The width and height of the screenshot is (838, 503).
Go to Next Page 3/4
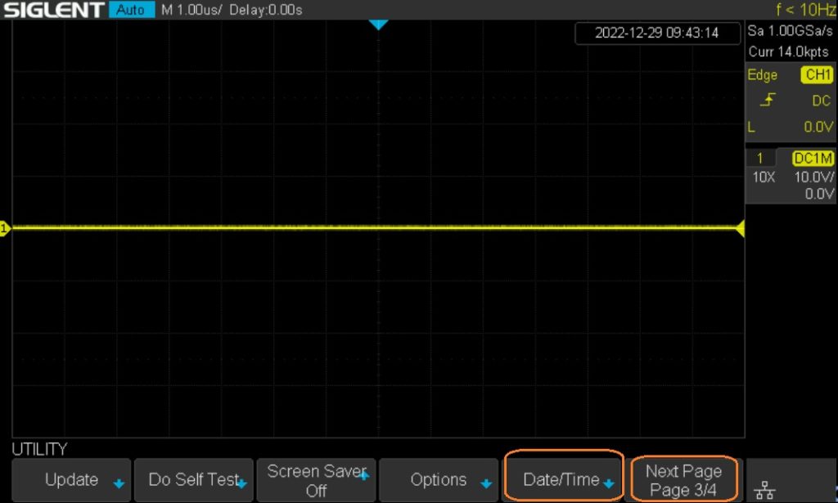pyautogui.click(x=684, y=480)
